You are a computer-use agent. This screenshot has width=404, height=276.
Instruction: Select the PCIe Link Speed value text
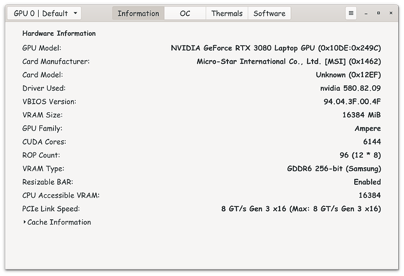point(301,209)
